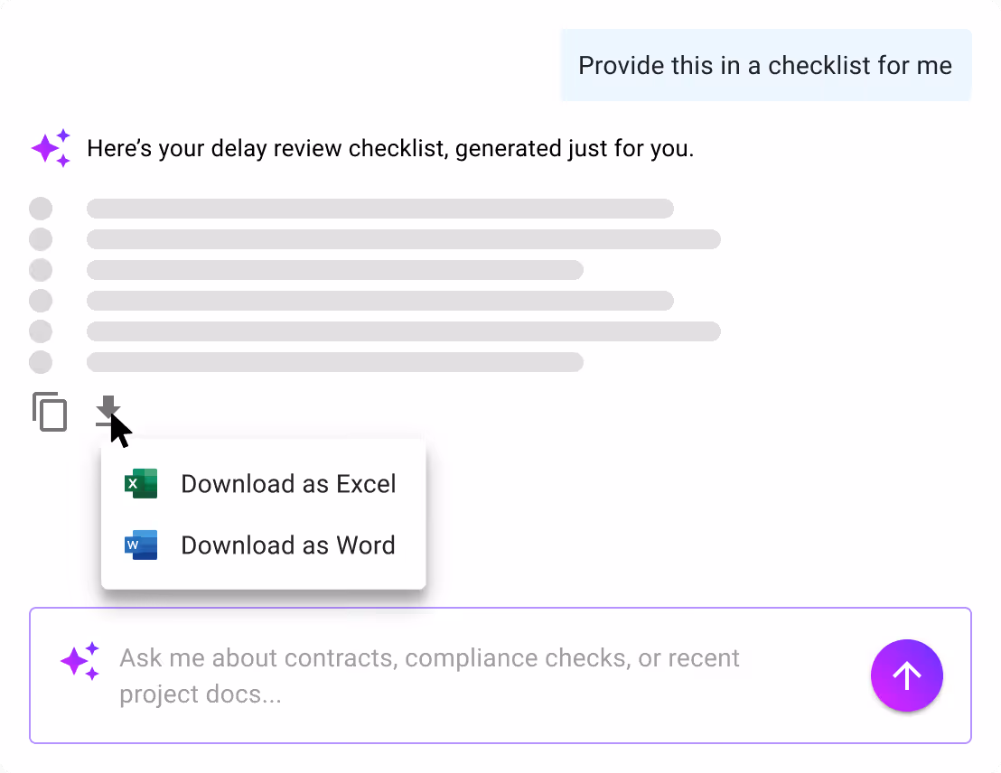Click the purple send arrow button
This screenshot has height=773, width=1001.
[x=906, y=675]
